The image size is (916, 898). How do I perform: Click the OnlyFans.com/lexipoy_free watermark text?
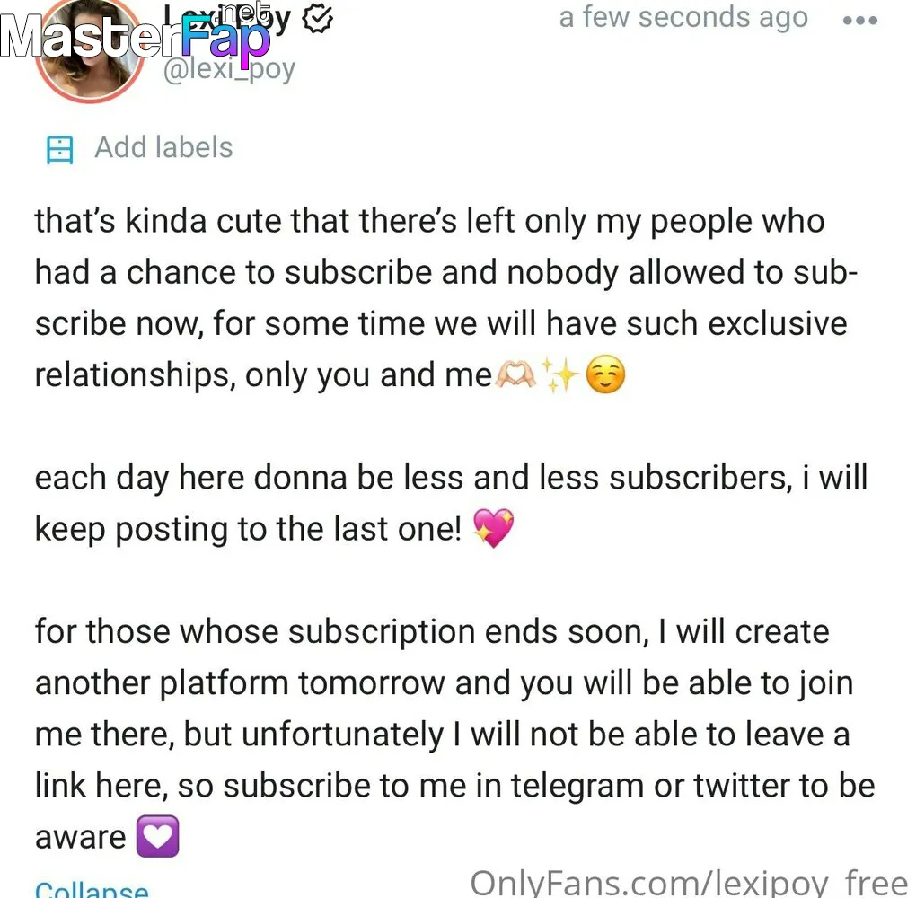click(x=690, y=882)
